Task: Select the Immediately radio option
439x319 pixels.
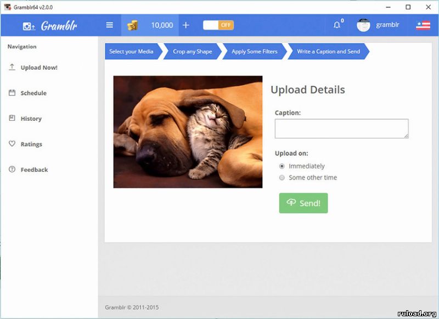Action: pos(282,166)
